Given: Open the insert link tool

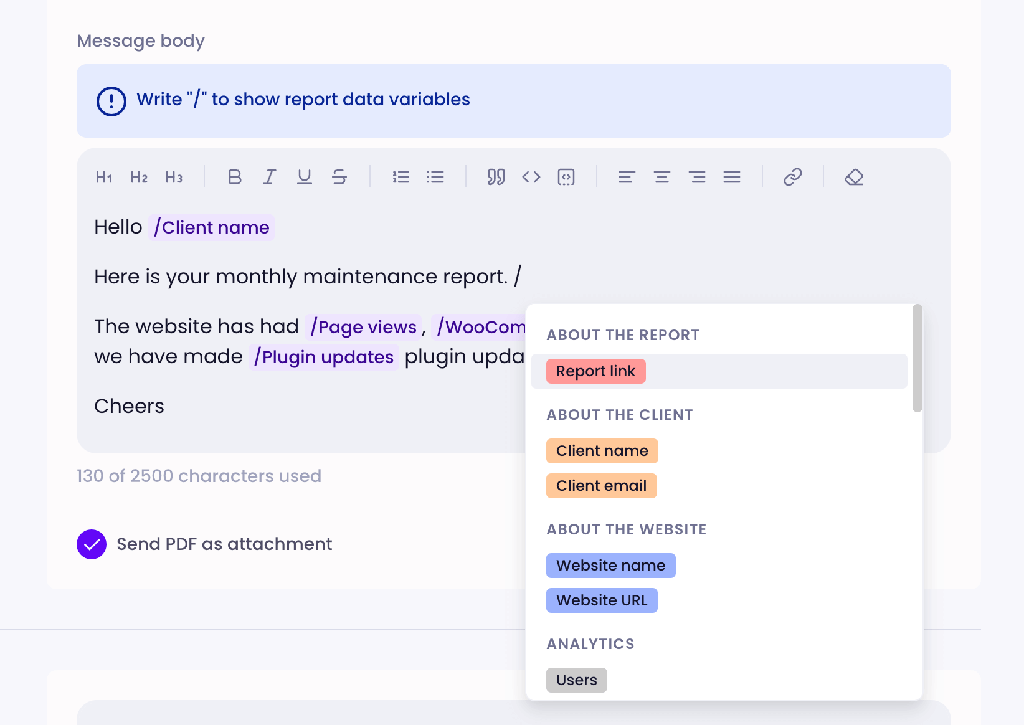Looking at the screenshot, I should click(x=792, y=177).
